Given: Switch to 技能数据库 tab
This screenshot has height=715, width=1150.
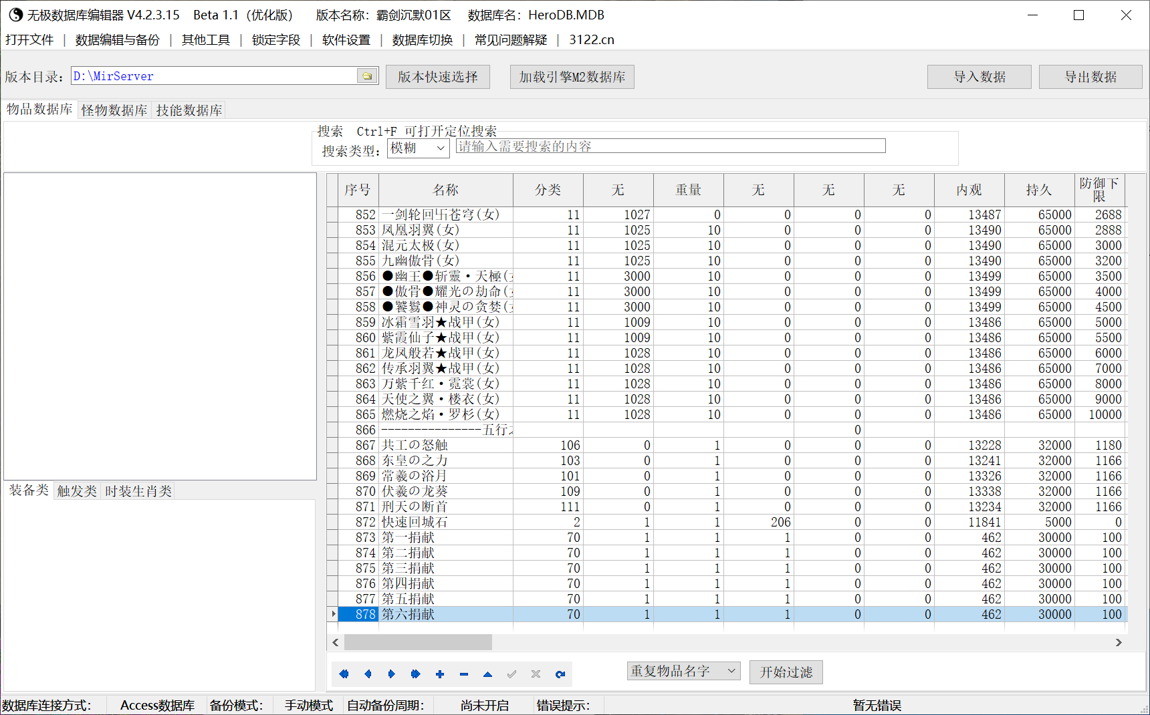Looking at the screenshot, I should tap(189, 110).
